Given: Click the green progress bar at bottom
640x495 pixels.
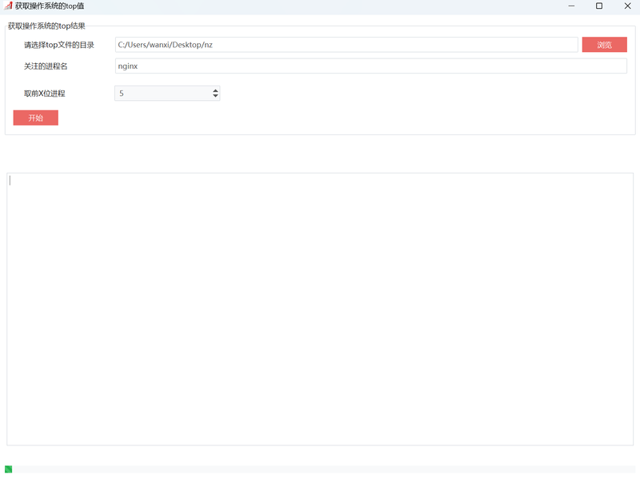Looking at the screenshot, I should click(x=320, y=469).
